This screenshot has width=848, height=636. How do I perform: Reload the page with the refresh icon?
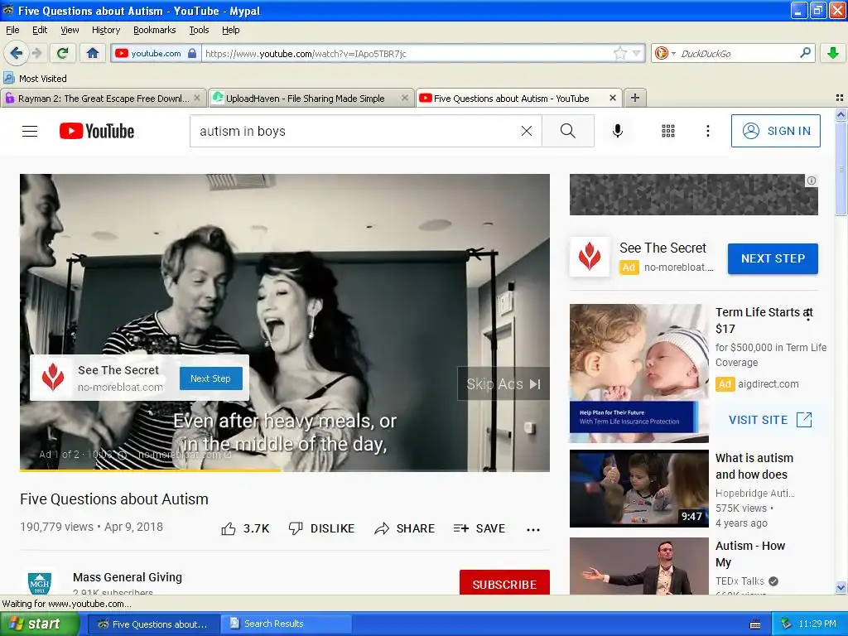click(62, 53)
